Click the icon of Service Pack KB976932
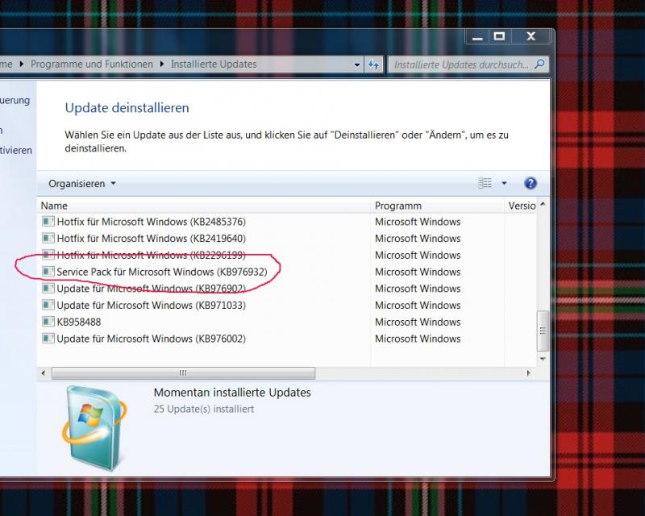Image resolution: width=645 pixels, height=516 pixels. point(48,272)
